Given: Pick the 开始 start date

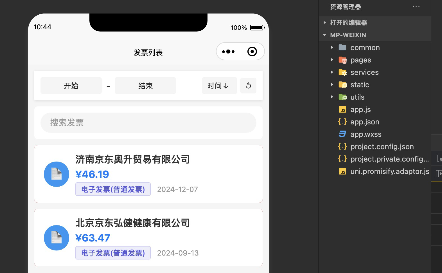Looking at the screenshot, I should click(71, 86).
